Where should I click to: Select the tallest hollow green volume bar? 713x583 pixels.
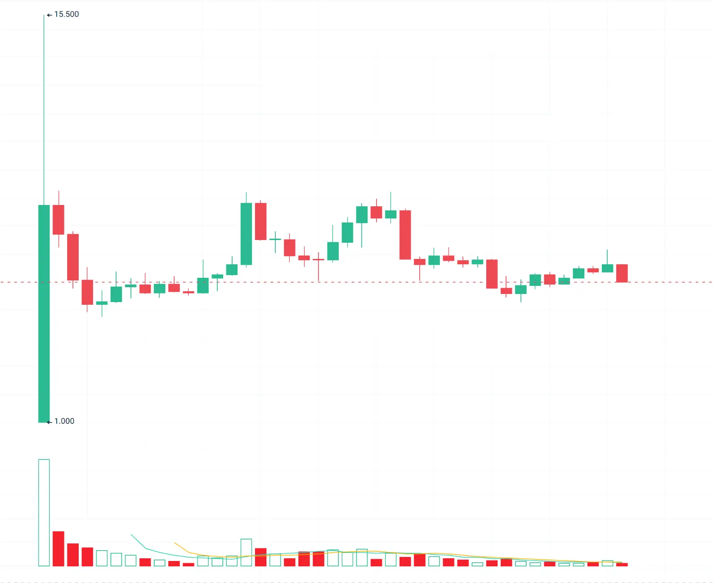coord(44,512)
